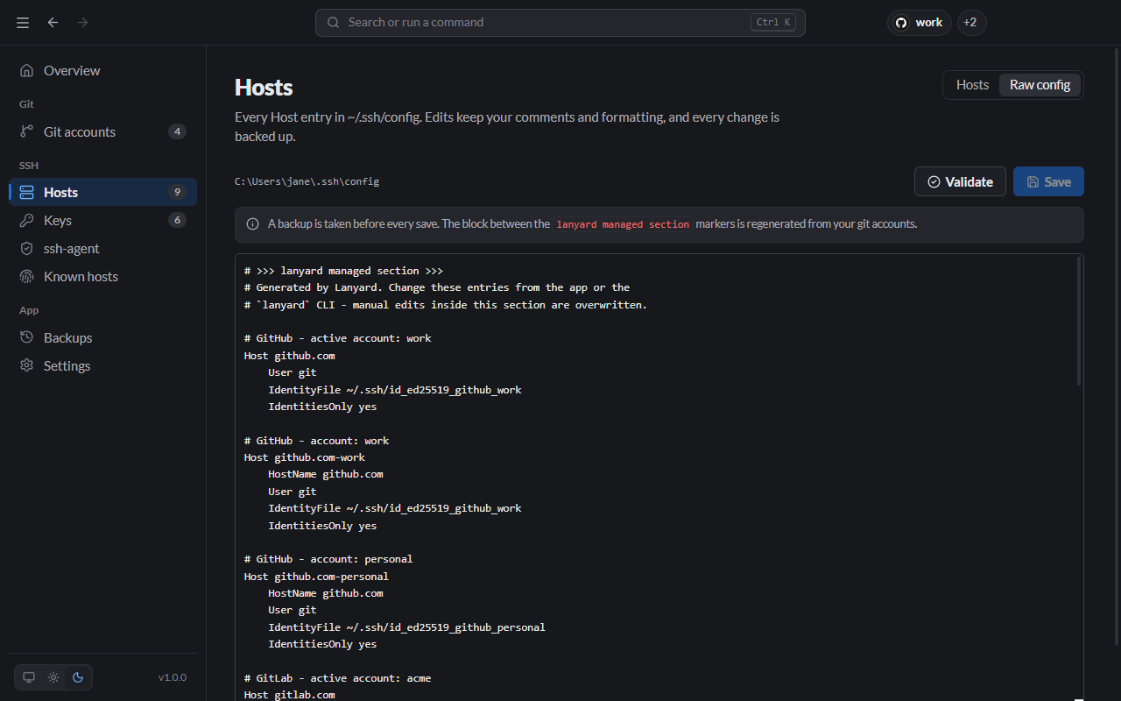Switch to the Hosts view tab
This screenshot has height=701, width=1121.
pyautogui.click(x=972, y=85)
